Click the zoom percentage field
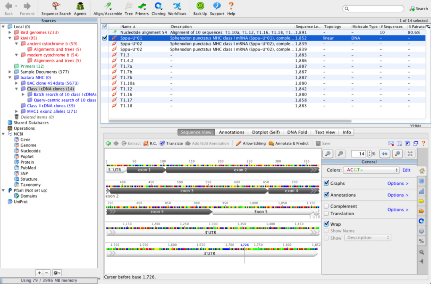This screenshot has width=431, height=284. coord(359,154)
